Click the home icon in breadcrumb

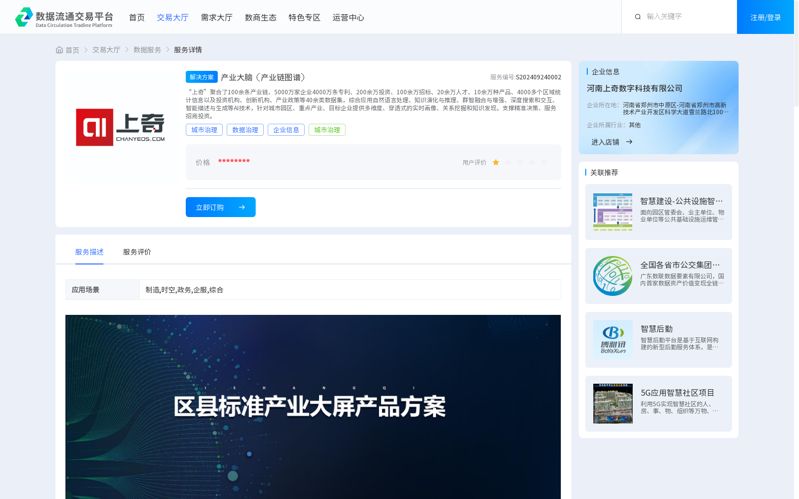(x=59, y=50)
